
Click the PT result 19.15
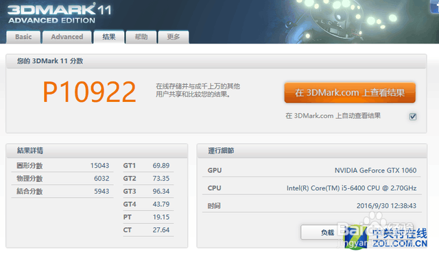[161, 217]
